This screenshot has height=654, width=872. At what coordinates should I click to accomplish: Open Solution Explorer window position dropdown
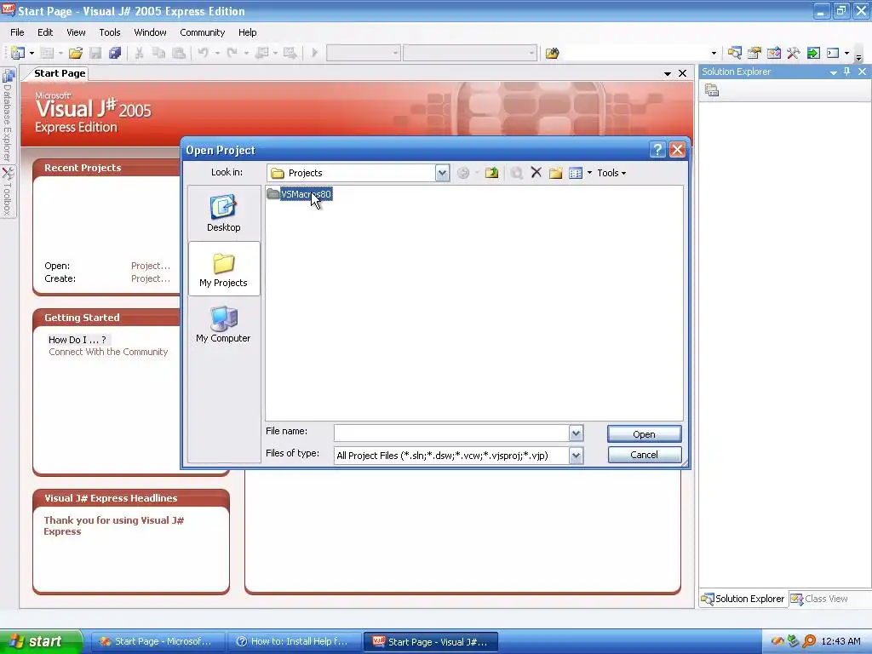coord(833,72)
